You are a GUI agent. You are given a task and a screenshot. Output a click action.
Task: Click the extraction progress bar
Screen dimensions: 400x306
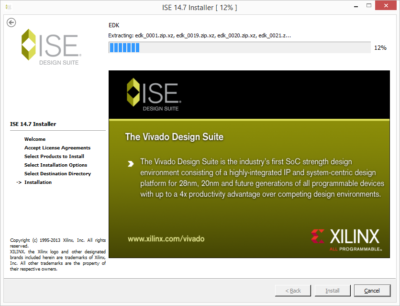(240, 48)
